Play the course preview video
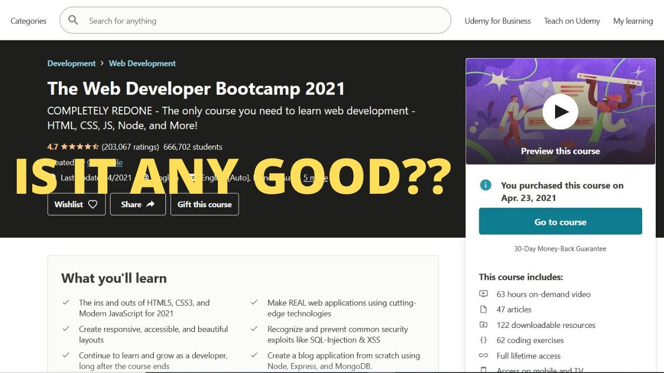Screen dimensions: 664x373 [x=560, y=111]
